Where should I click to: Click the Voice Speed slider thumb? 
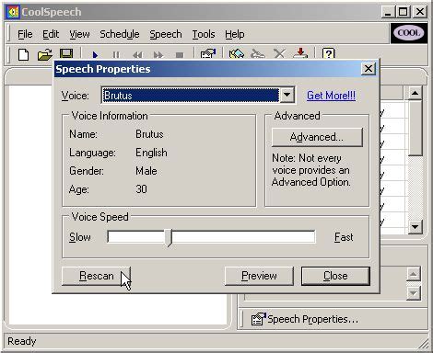[168, 237]
